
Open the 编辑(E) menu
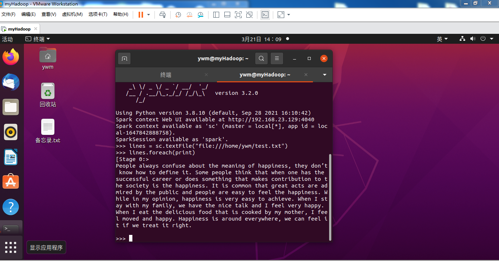28,14
